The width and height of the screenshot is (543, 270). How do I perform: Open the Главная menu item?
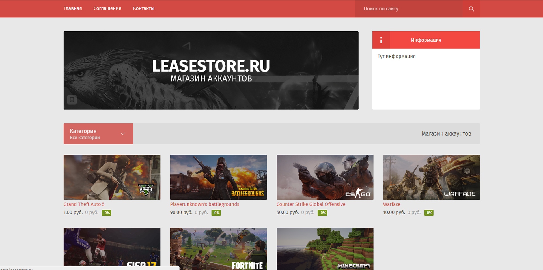click(x=73, y=8)
